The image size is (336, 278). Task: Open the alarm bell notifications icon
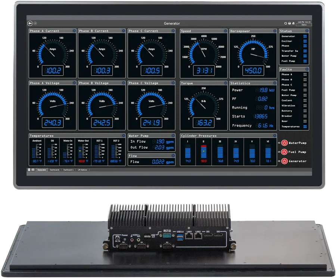293,24
